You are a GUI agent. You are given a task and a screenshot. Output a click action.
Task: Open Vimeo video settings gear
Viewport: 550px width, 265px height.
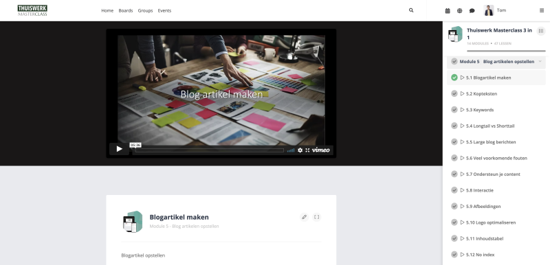pyautogui.click(x=300, y=150)
